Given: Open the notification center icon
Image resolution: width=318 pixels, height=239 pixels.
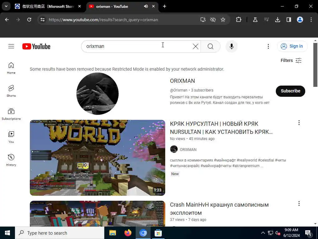Looking at the screenshot, I should click(x=308, y=233).
